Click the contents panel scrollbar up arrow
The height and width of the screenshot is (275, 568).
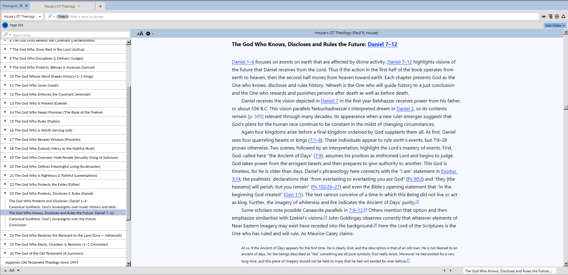click(128, 42)
